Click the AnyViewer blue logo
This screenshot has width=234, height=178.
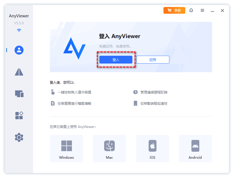74,48
